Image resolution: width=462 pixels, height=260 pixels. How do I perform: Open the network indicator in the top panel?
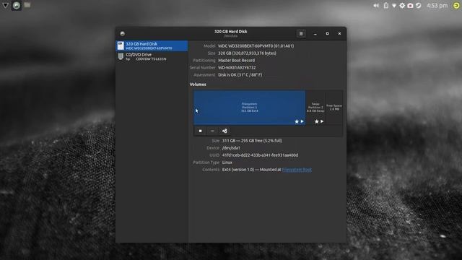coord(394,6)
